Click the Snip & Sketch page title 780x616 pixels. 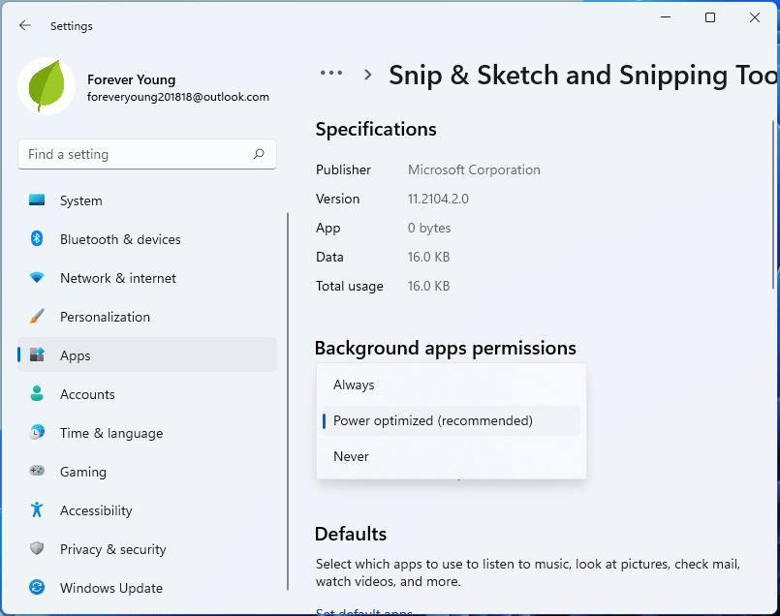coord(583,76)
